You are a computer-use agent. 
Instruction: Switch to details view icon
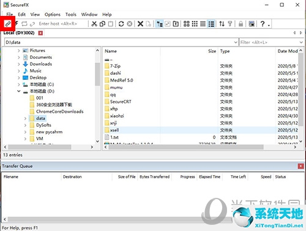click(211, 24)
